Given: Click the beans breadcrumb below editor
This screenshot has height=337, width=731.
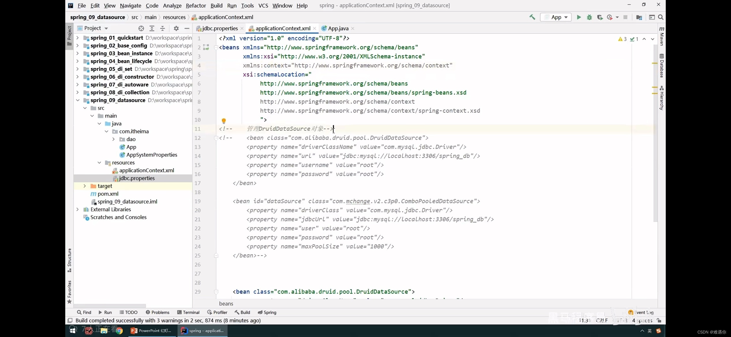Looking at the screenshot, I should click(x=226, y=304).
